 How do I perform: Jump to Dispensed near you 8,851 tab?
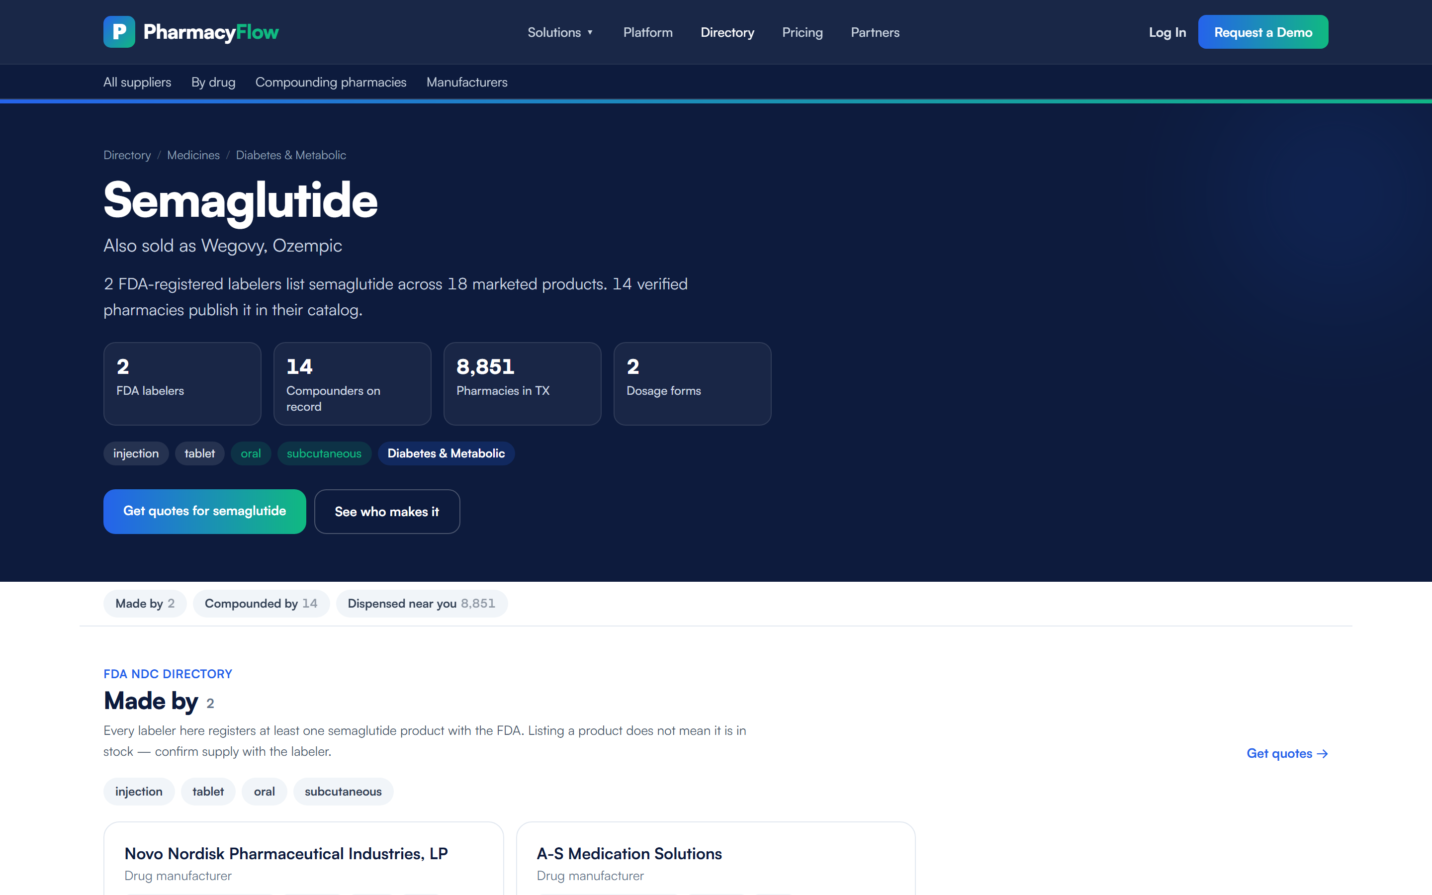tap(422, 603)
